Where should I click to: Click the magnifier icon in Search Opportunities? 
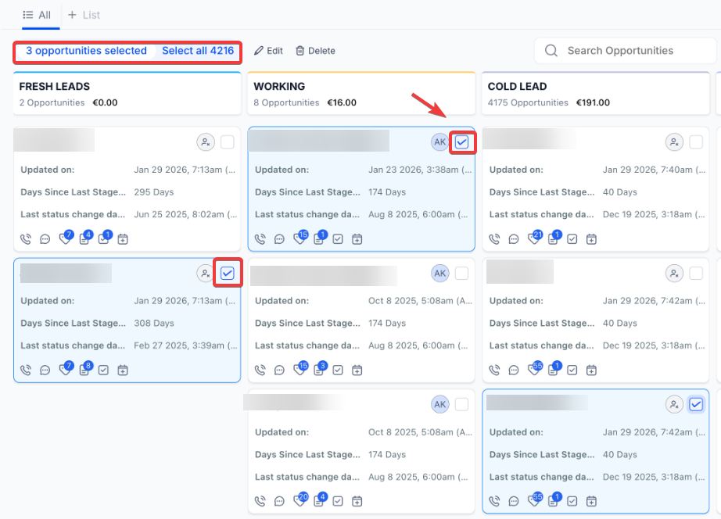551,51
